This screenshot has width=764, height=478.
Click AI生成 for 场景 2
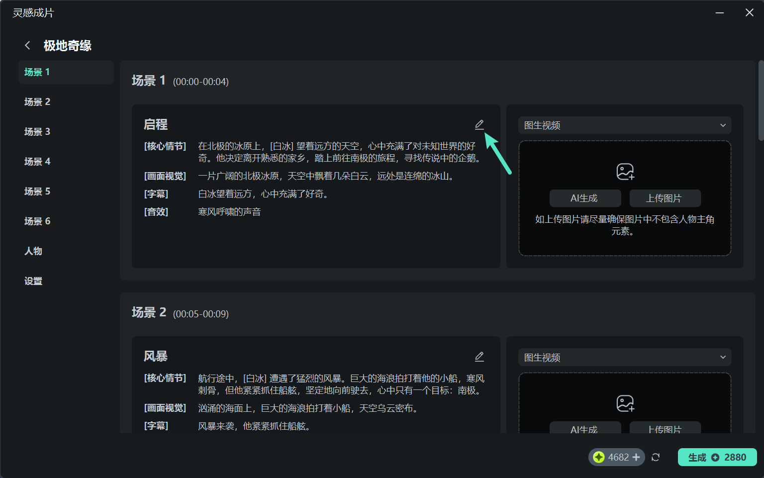tap(585, 428)
